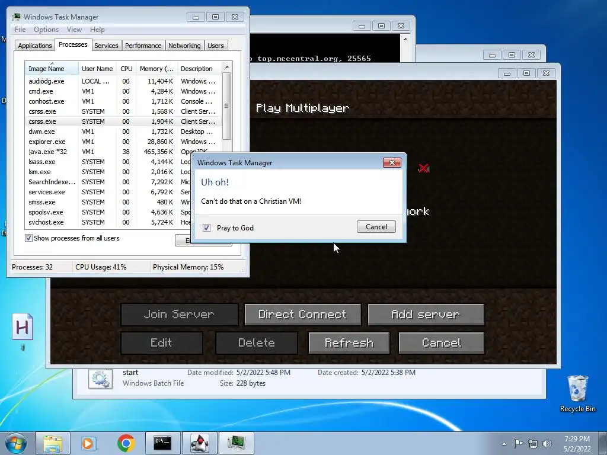Image resolution: width=607 pixels, height=455 pixels.
Task: Sort processes by CPU column
Action: [x=126, y=69]
